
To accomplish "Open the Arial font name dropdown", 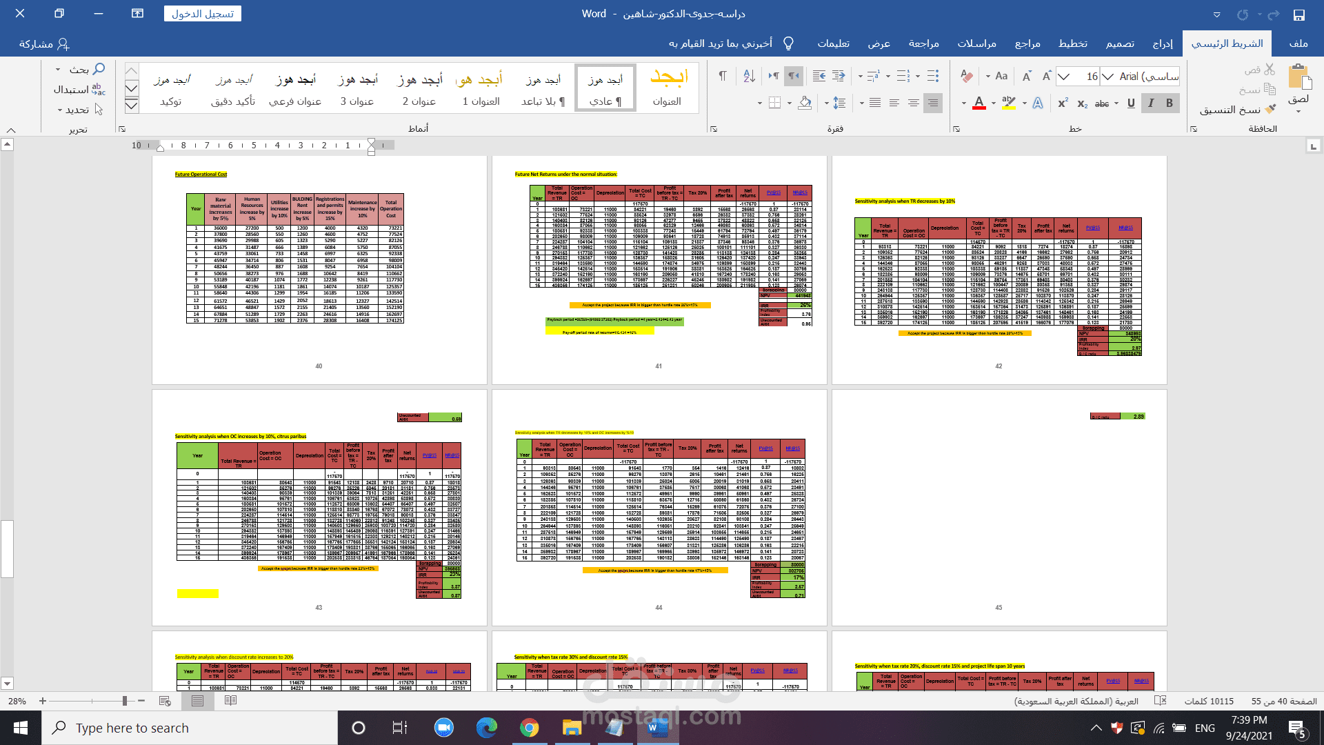I will 1107,77.
